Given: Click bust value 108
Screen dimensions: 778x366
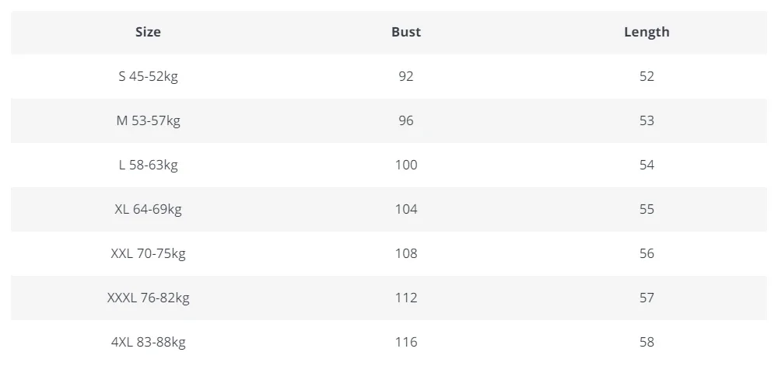Looking at the screenshot, I should point(406,253).
